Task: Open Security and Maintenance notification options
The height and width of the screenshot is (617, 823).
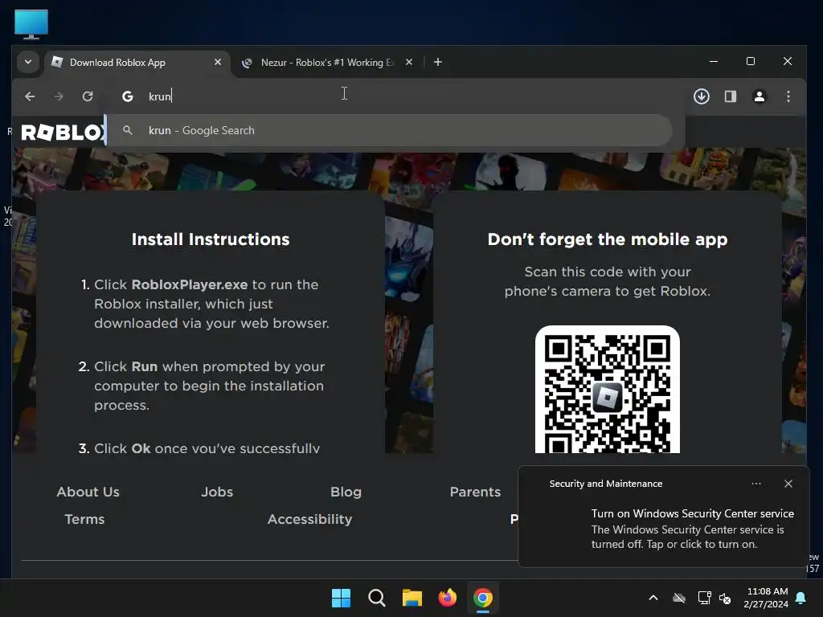Action: [755, 484]
